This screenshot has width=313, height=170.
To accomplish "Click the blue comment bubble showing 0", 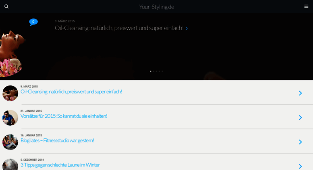I will click(33, 22).
